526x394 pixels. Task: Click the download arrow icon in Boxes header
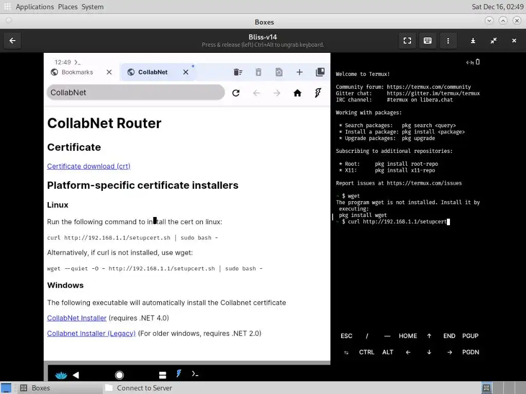click(473, 41)
